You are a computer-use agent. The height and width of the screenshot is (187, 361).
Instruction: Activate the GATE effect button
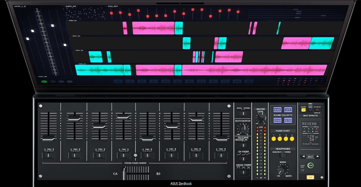point(288,110)
